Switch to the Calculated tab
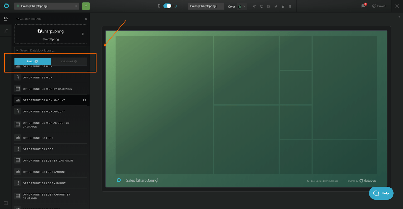 pyautogui.click(x=69, y=61)
